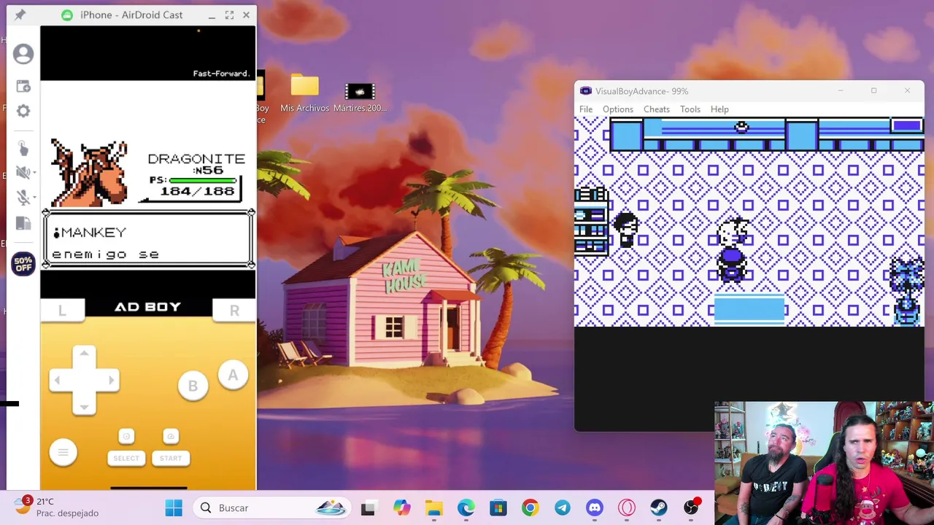Tap the small icon above START

click(171, 436)
